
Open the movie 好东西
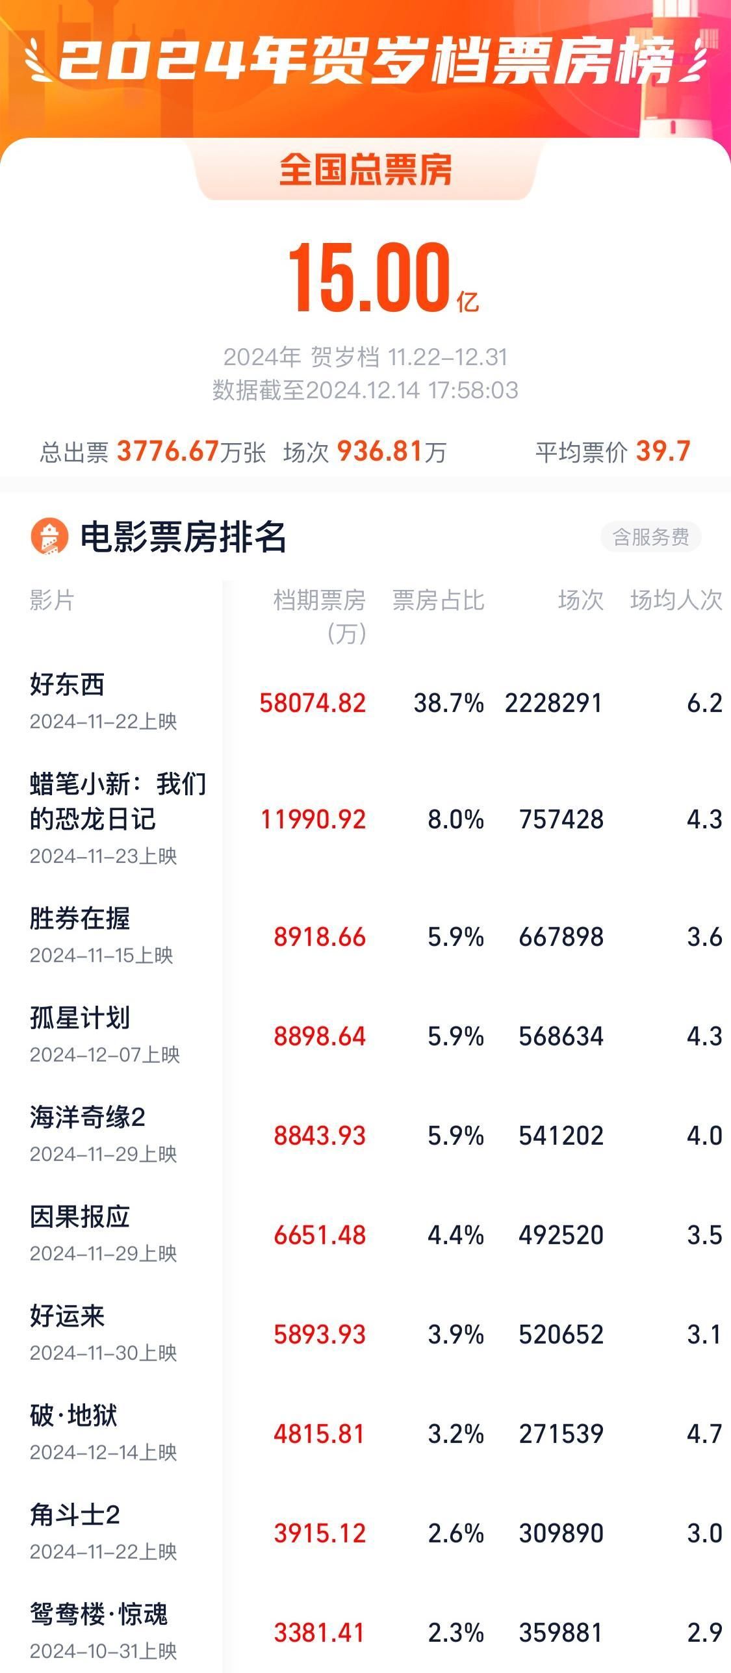coord(68,685)
